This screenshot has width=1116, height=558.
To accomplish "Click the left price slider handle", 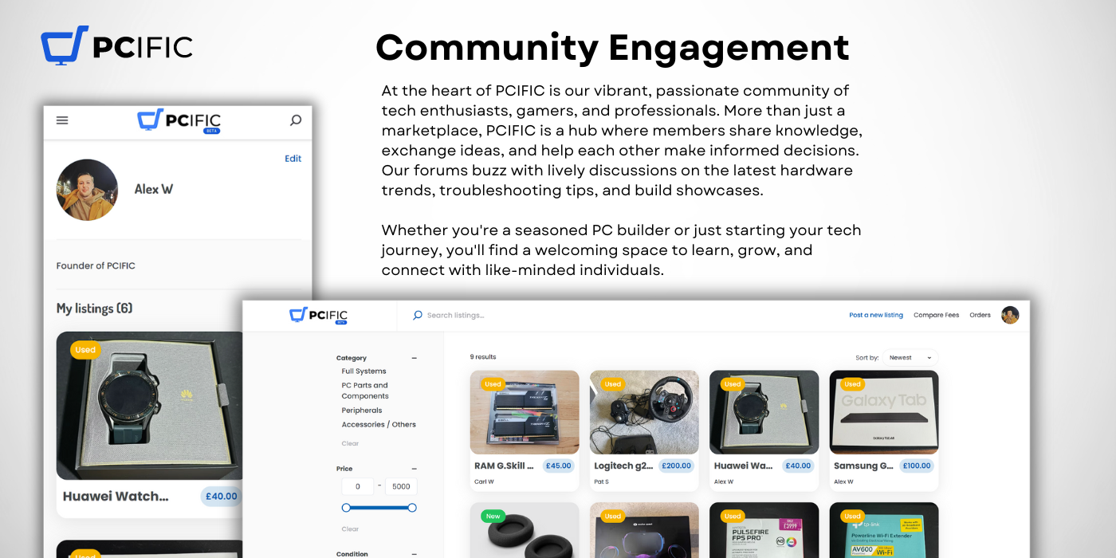I will 346,508.
